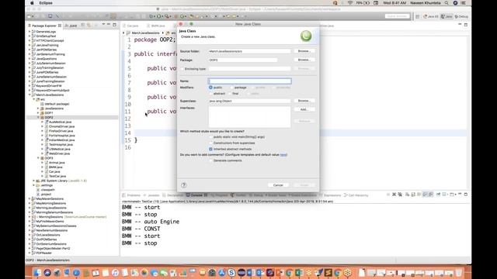Tick the abstract modifier checkbox
This screenshot has height=279, width=497.
pyautogui.click(x=210, y=94)
